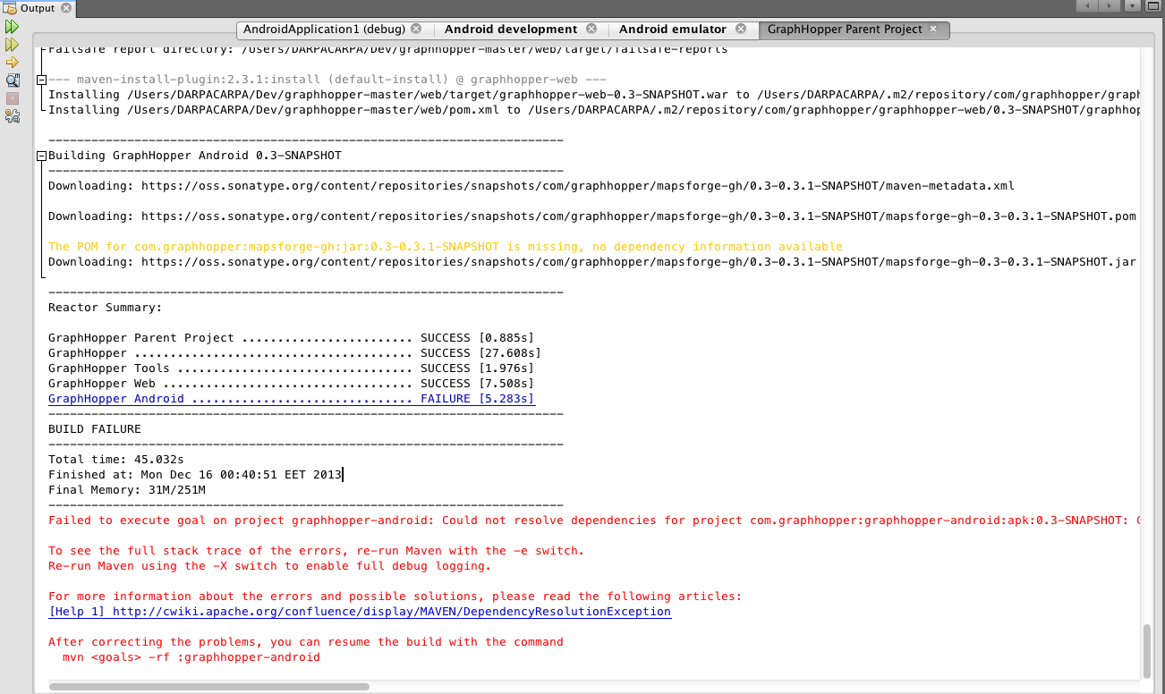
Task: Click the re-run Maven with -e switch line
Action: click(x=317, y=551)
